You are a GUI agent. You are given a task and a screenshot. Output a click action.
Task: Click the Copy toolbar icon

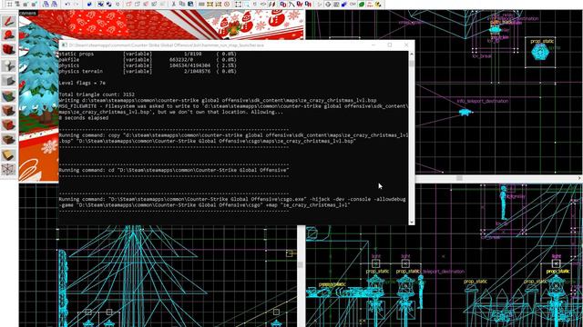[182, 5]
